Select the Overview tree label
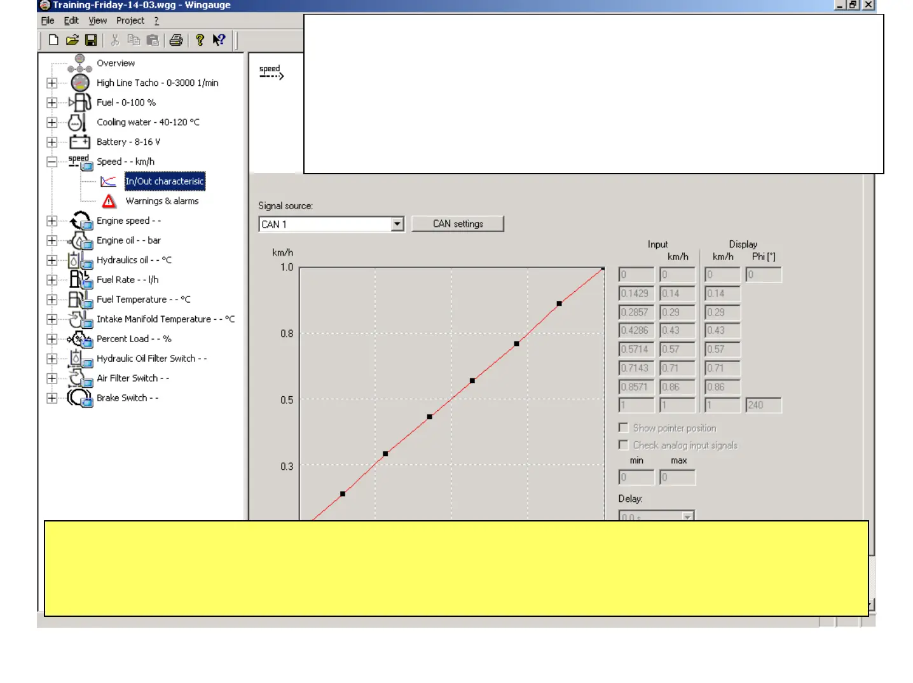Viewport: 913px width, 683px height. [116, 63]
